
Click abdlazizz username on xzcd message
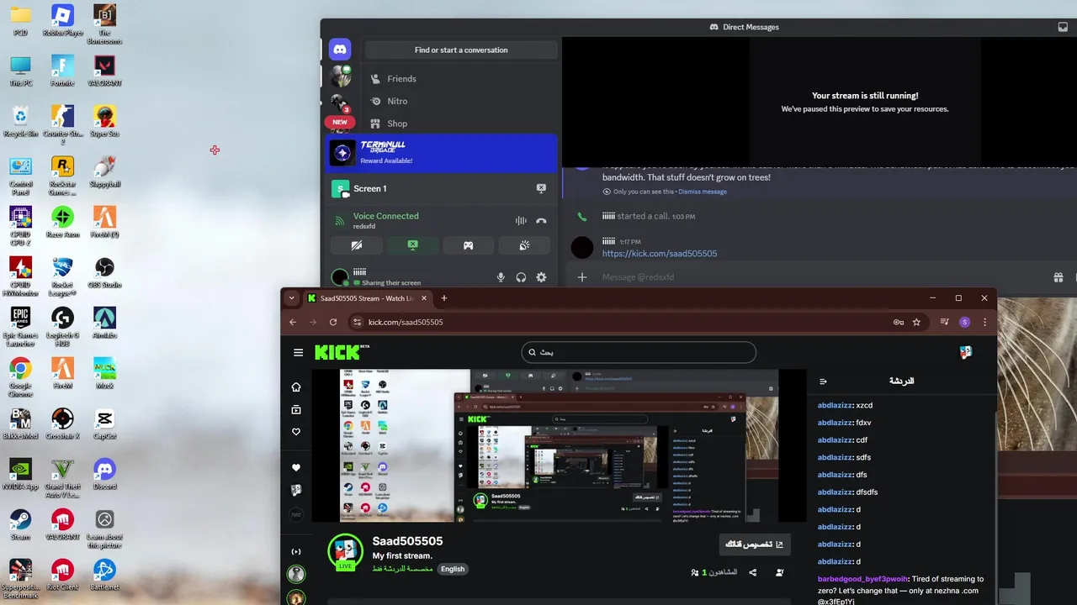pos(835,405)
